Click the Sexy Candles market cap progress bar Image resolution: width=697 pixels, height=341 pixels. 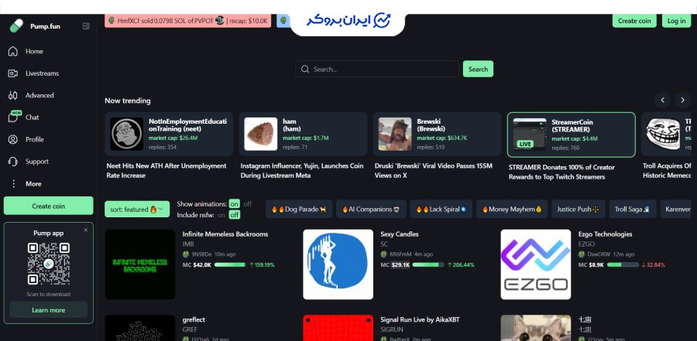pyautogui.click(x=427, y=264)
